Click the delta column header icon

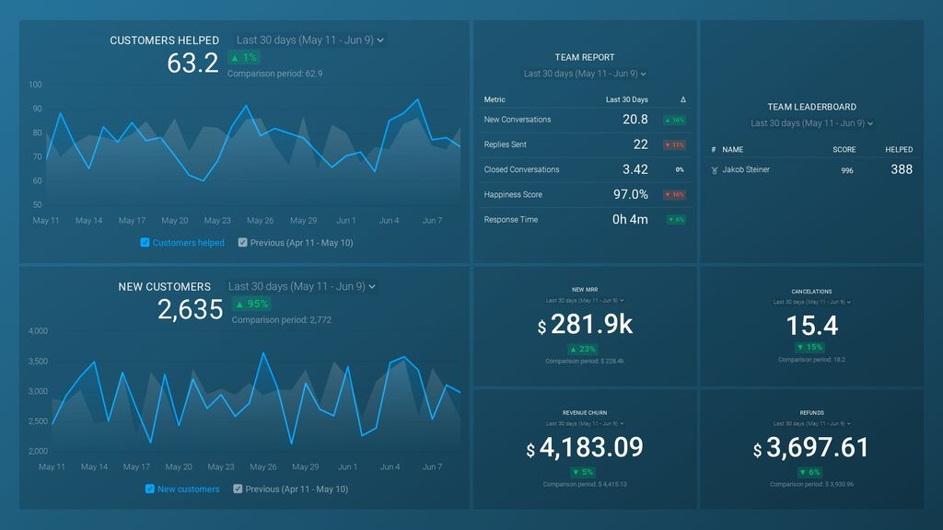682,99
